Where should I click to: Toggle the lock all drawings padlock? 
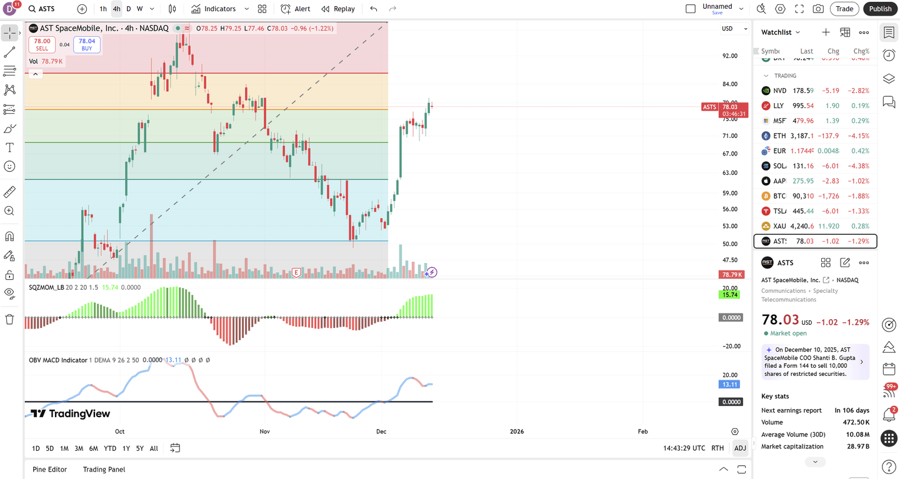(x=10, y=275)
